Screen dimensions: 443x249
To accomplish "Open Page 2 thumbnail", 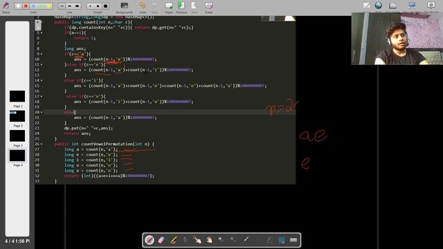I will click(17, 116).
